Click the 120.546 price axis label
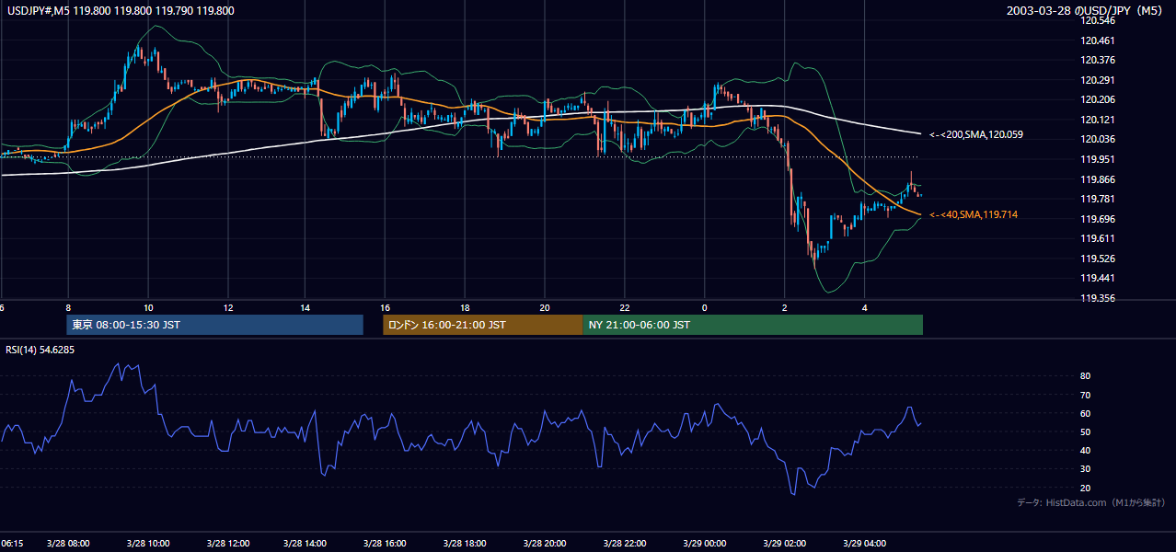Image resolution: width=1176 pixels, height=552 pixels. (1097, 20)
